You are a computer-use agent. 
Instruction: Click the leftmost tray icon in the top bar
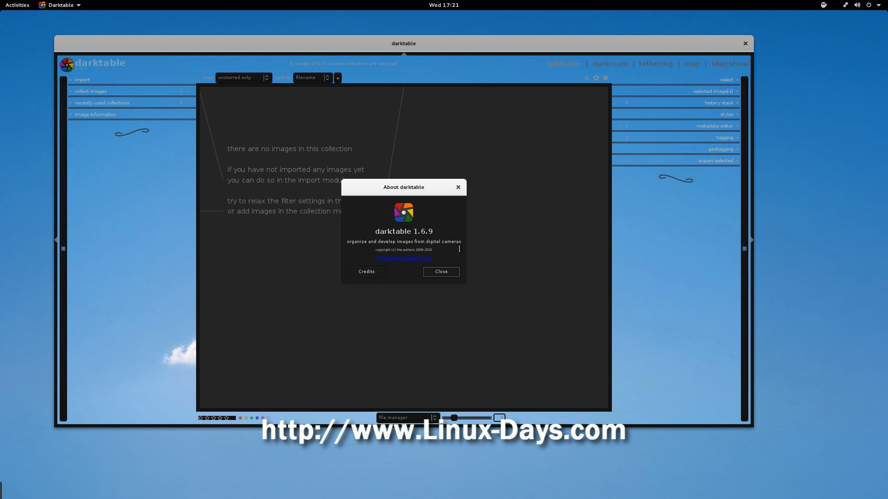tap(824, 5)
